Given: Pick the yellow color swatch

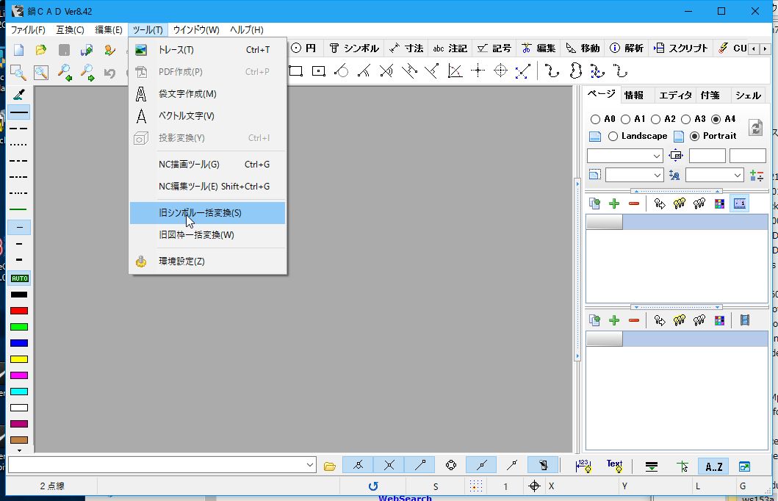Looking at the screenshot, I should [x=19, y=359].
